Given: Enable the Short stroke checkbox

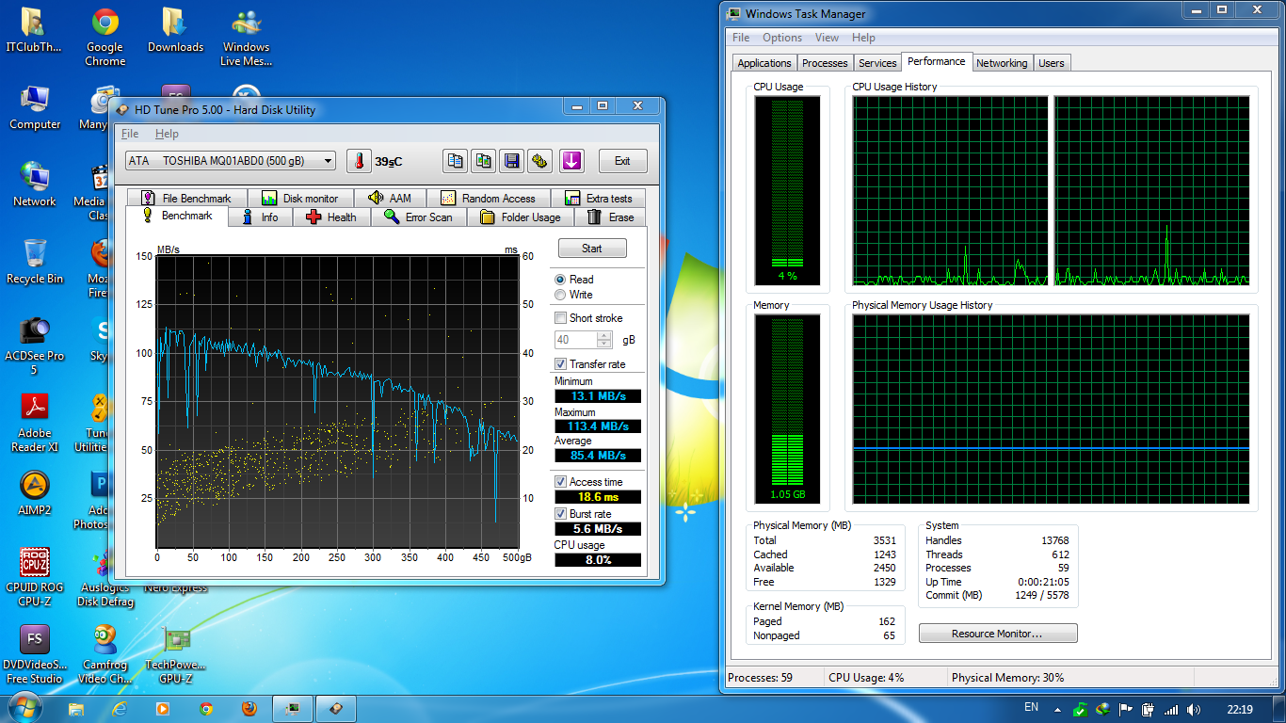Looking at the screenshot, I should pyautogui.click(x=561, y=318).
